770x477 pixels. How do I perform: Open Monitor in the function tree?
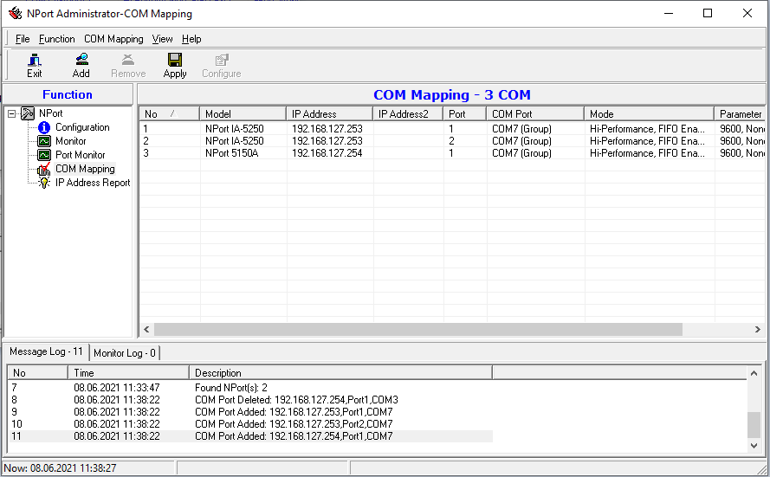(70, 141)
